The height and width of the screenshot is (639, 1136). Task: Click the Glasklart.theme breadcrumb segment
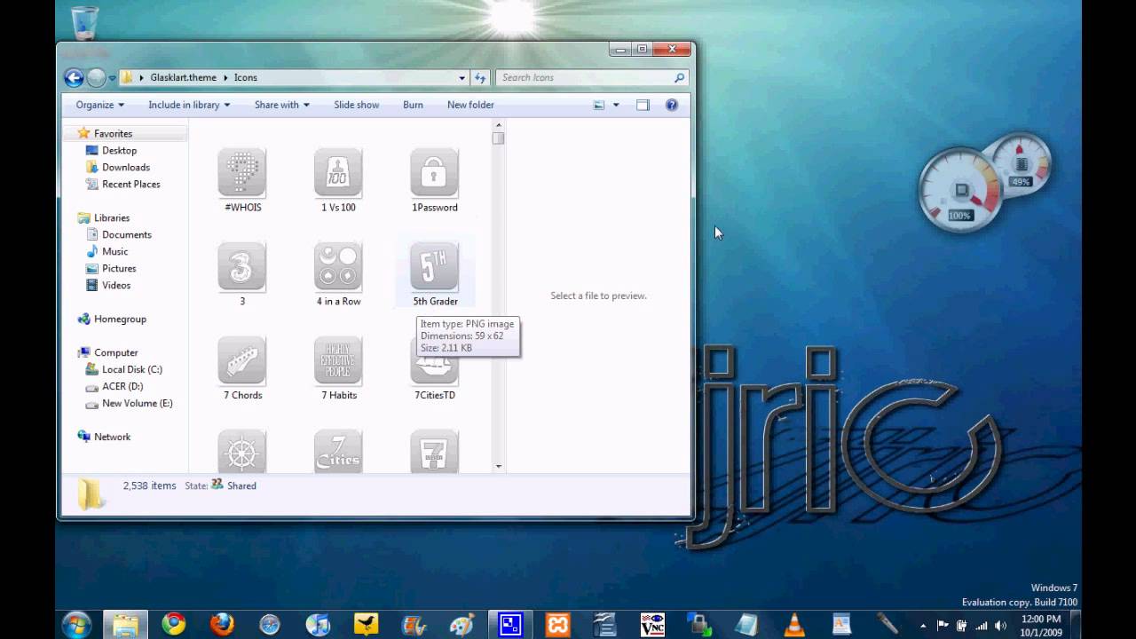(183, 78)
